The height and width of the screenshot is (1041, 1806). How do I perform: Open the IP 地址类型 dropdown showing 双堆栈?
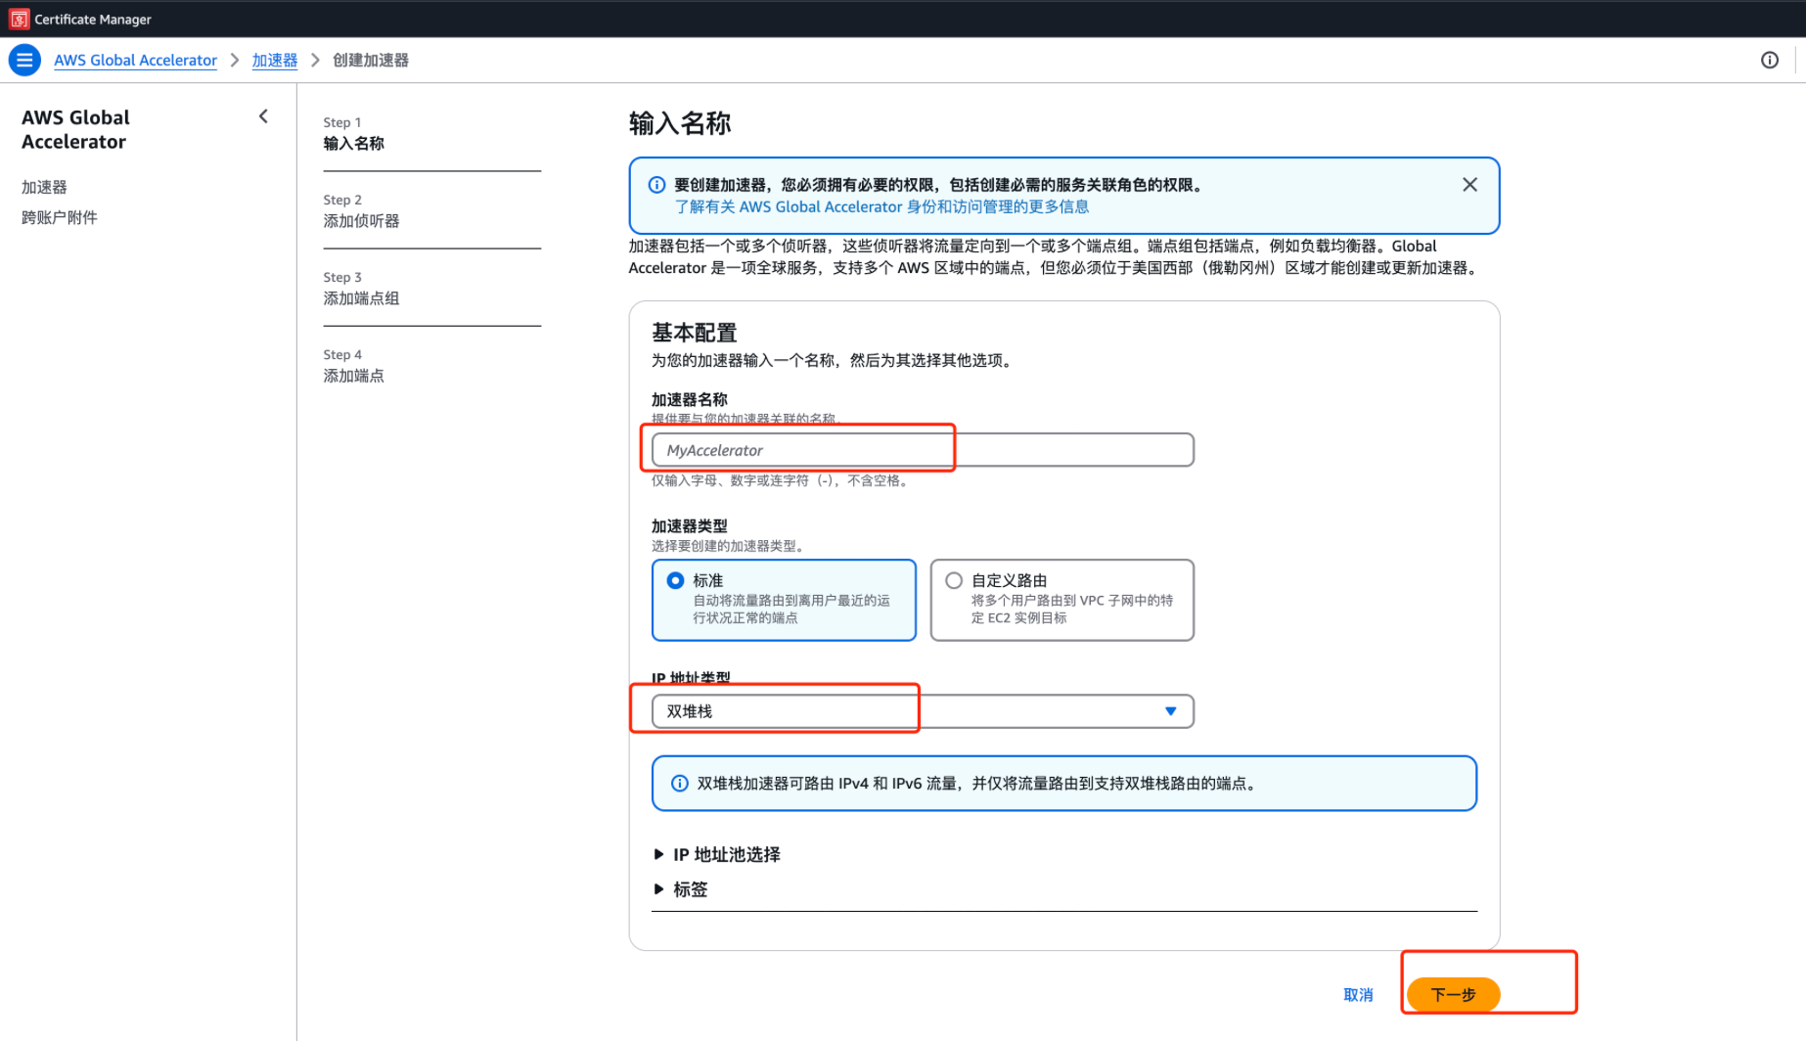(923, 711)
